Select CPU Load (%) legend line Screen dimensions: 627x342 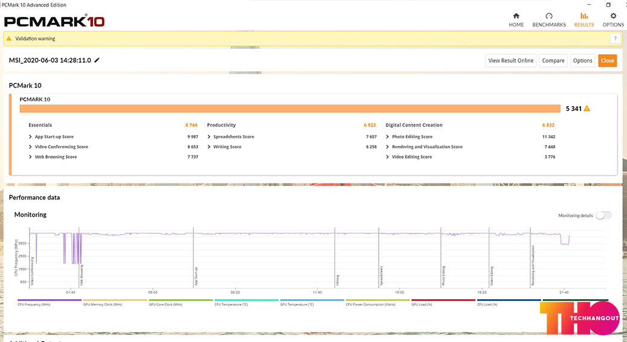click(509, 300)
